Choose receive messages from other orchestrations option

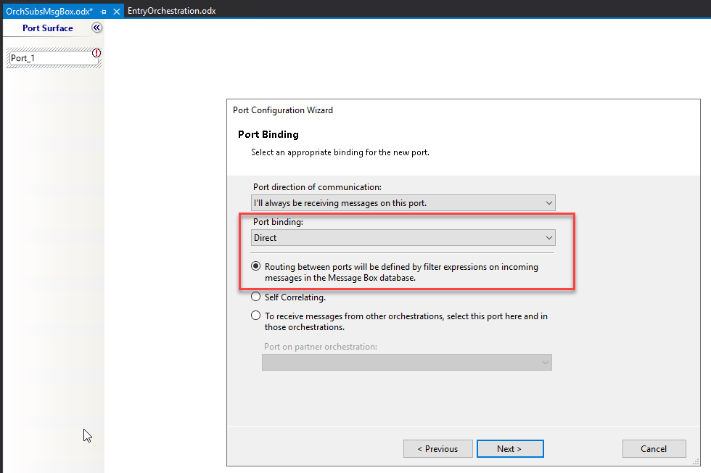(x=255, y=315)
